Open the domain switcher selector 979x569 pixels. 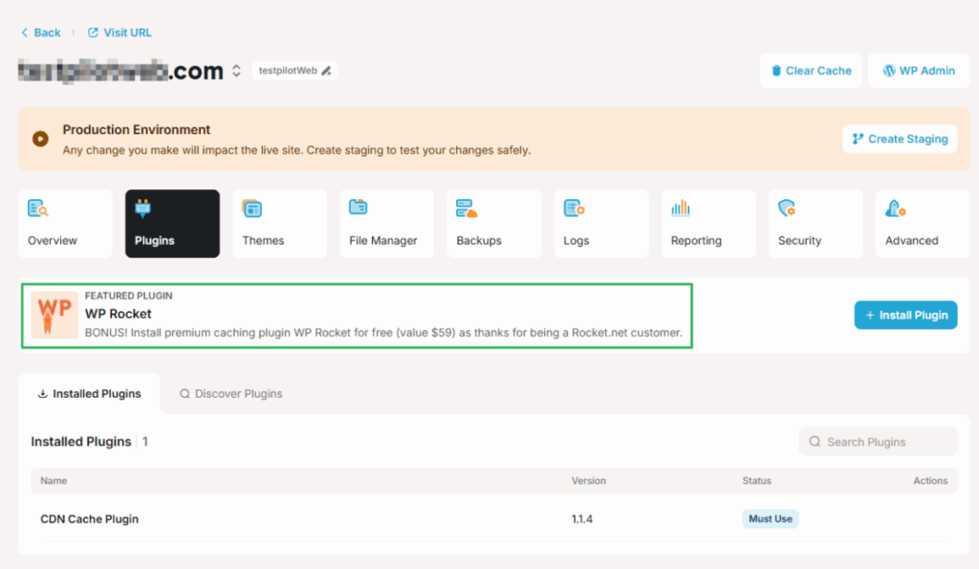(x=236, y=70)
